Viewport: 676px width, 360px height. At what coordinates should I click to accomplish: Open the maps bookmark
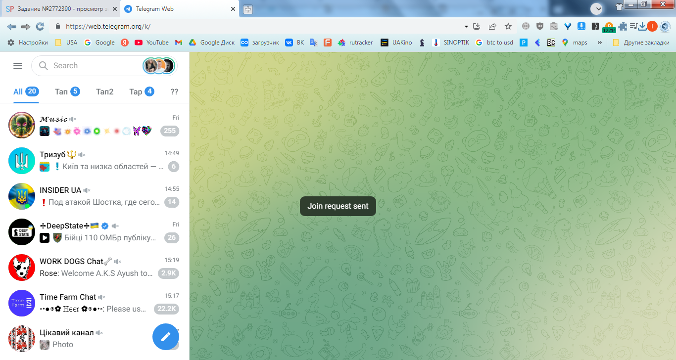tap(575, 43)
